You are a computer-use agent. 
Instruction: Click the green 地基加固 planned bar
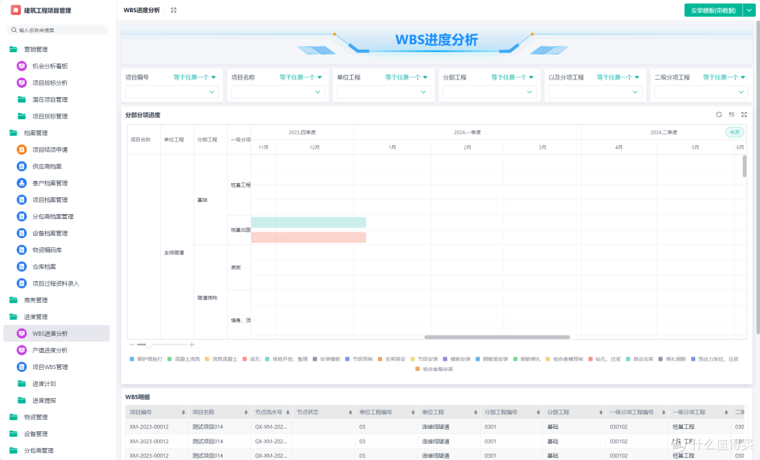[x=308, y=222]
